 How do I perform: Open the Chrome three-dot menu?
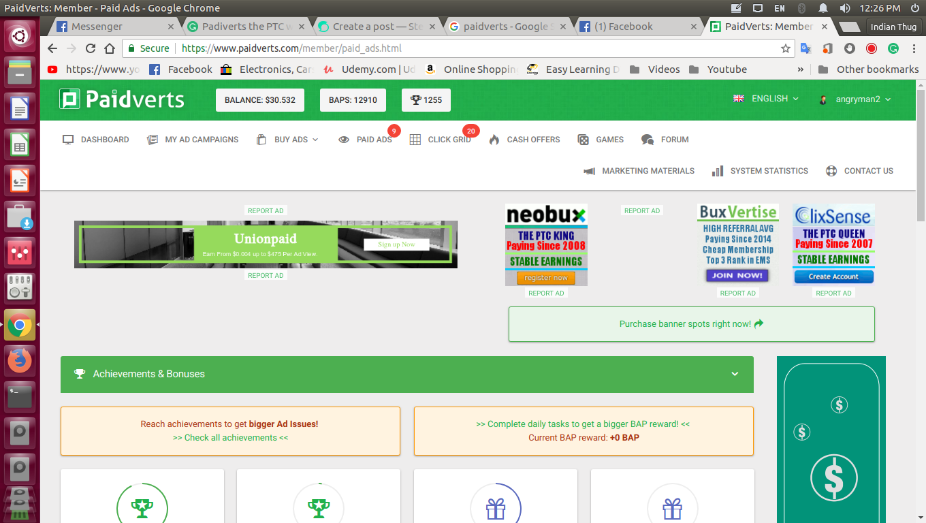pyautogui.click(x=914, y=48)
